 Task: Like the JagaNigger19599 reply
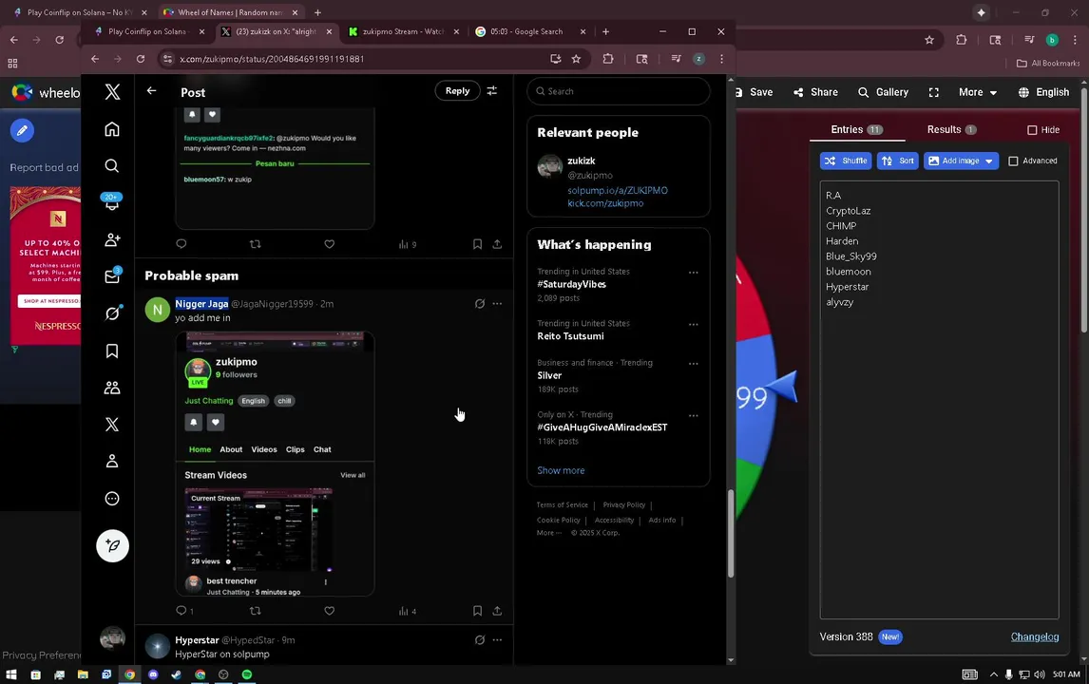click(329, 611)
